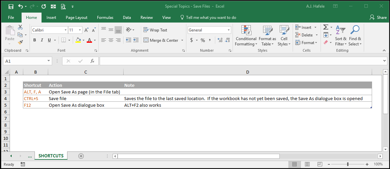Click Increase Decimal icon
Screen dimensions: 390x169
point(220,40)
